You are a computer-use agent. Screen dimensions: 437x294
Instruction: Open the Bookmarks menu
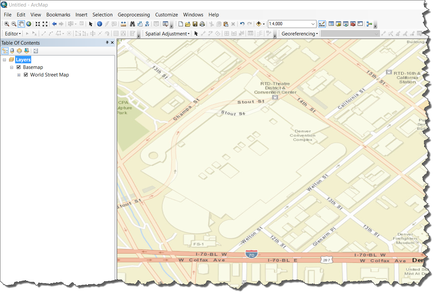[58, 15]
